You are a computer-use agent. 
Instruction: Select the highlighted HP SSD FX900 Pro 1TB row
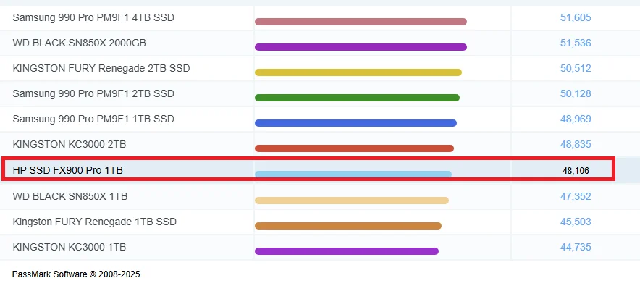point(308,169)
